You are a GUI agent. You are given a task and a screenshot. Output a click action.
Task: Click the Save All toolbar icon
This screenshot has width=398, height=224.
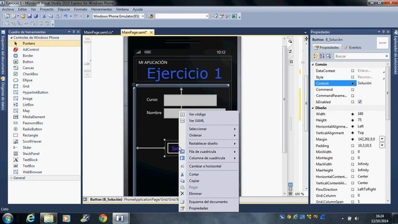click(36, 16)
